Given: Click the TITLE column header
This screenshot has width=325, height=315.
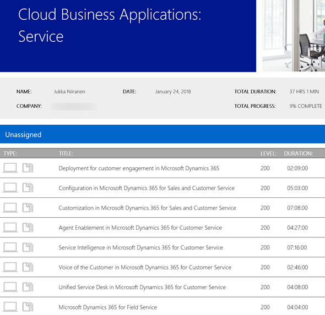Looking at the screenshot, I should point(66,153).
